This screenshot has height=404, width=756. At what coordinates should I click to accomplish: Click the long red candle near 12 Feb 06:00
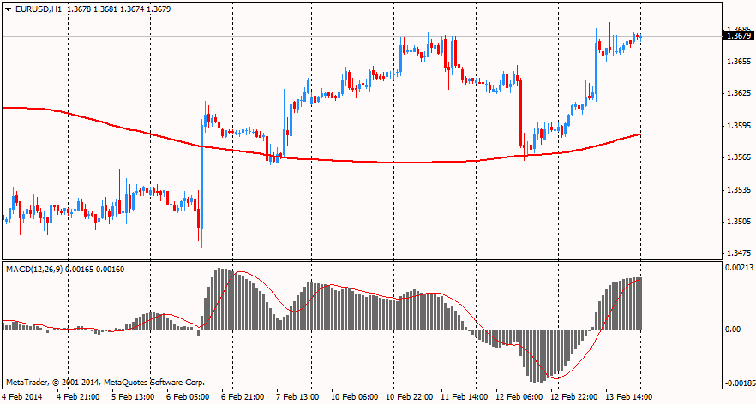(520, 111)
